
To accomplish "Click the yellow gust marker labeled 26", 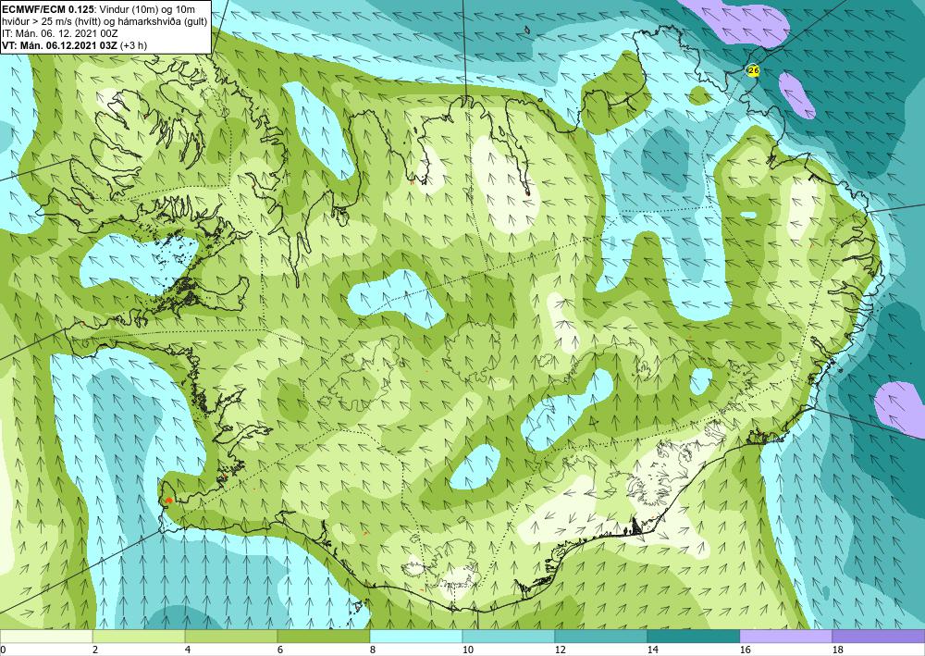I will pos(753,70).
